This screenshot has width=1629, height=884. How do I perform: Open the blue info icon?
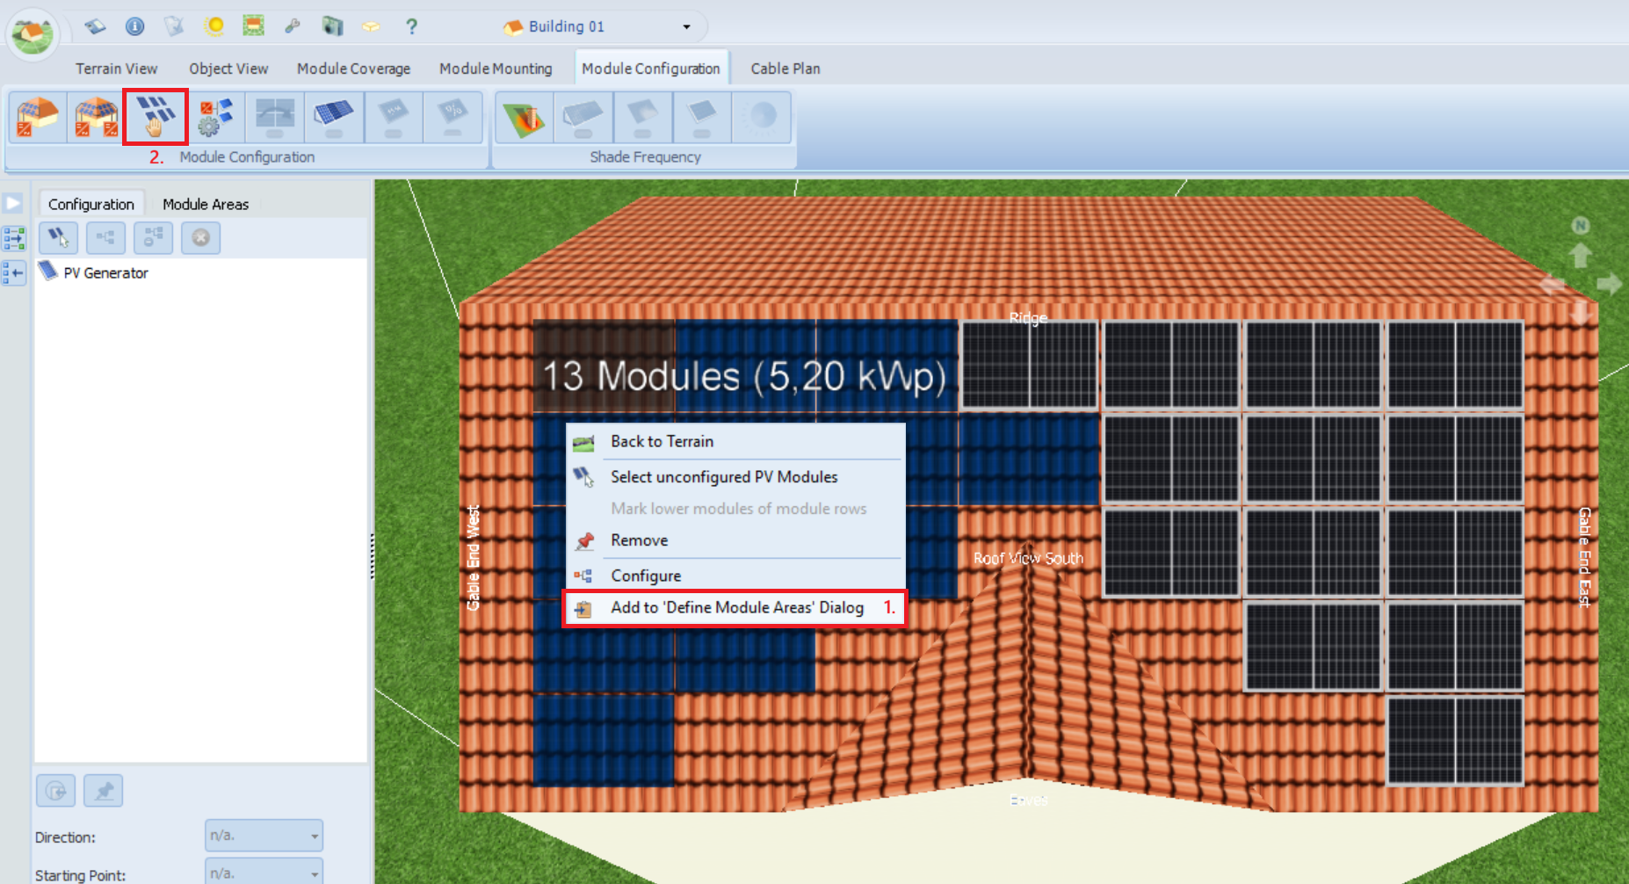point(134,26)
